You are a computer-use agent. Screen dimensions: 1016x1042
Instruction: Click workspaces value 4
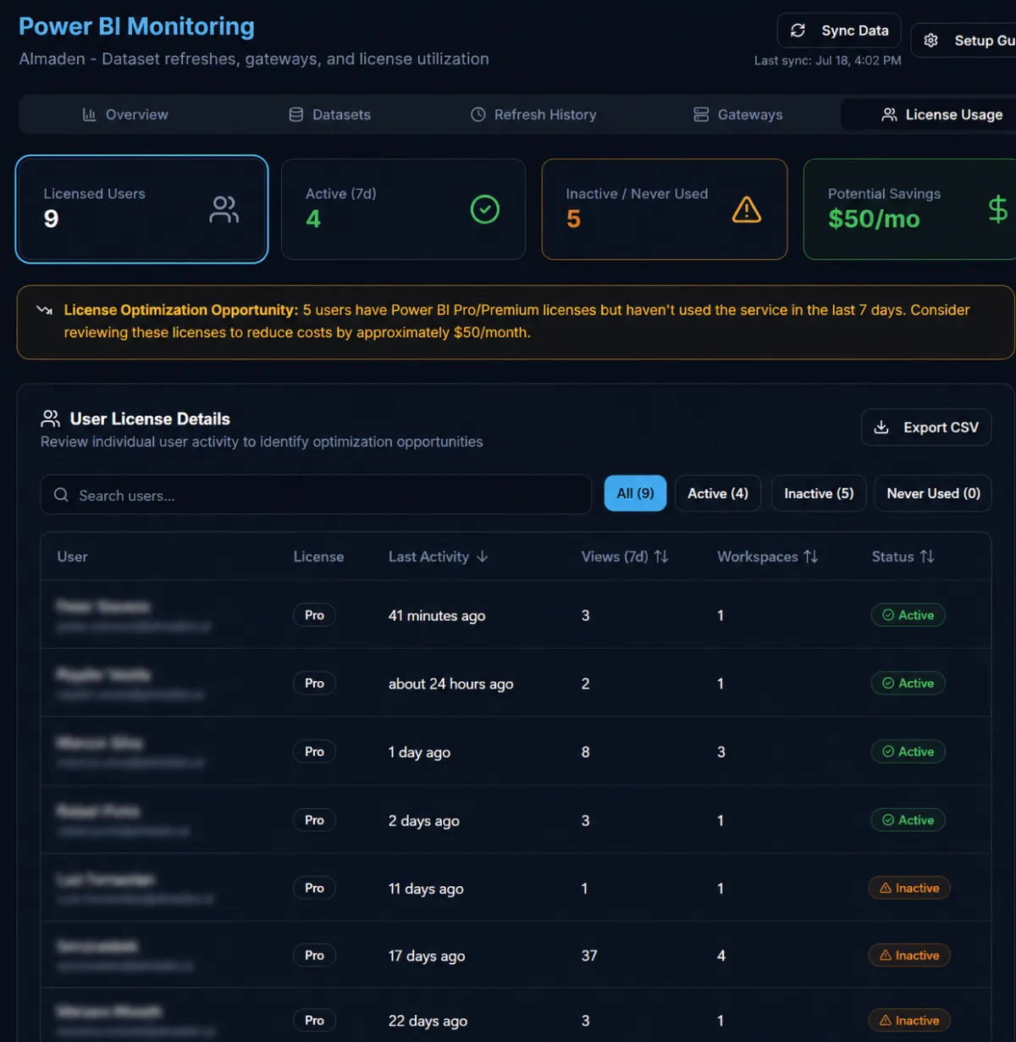721,956
